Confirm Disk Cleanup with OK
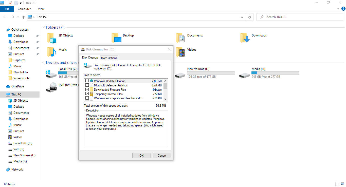The width and height of the screenshot is (346, 187). (x=141, y=156)
